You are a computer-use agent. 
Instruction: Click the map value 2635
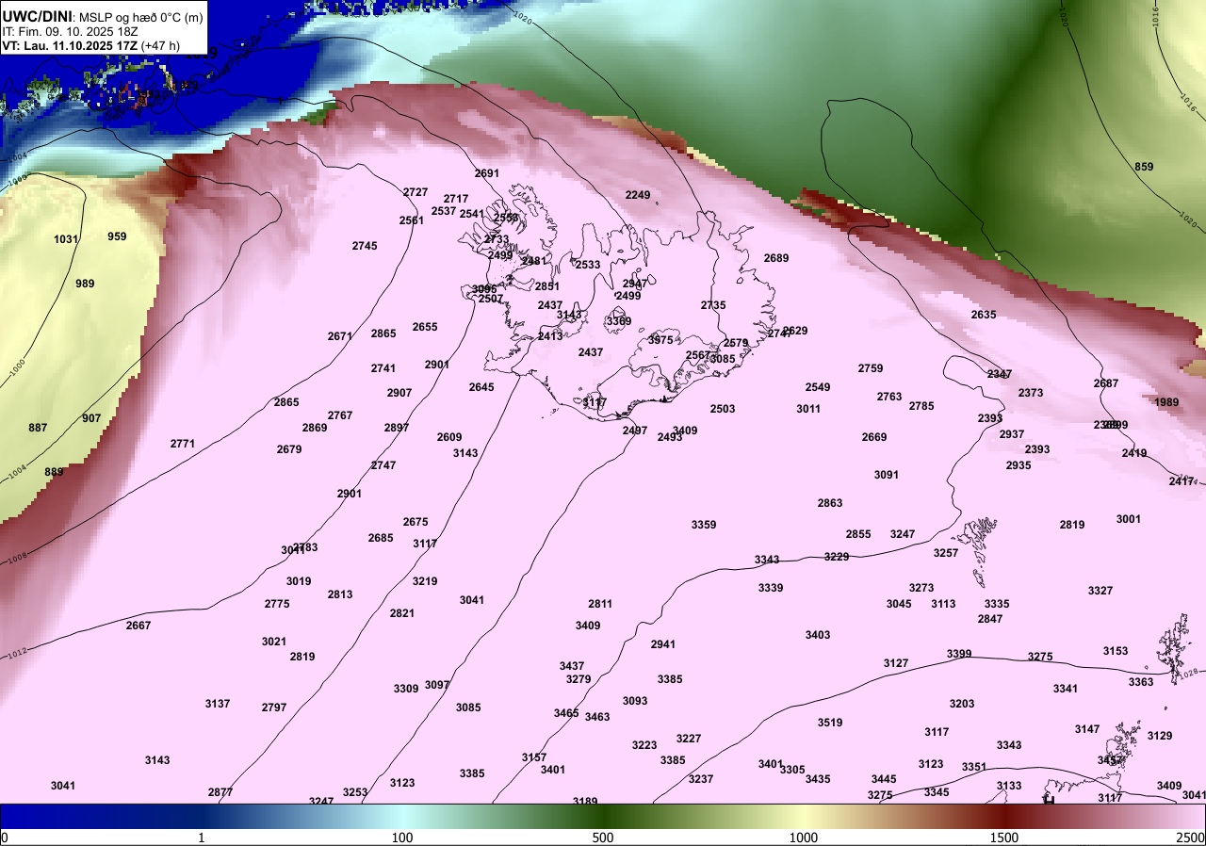click(984, 315)
